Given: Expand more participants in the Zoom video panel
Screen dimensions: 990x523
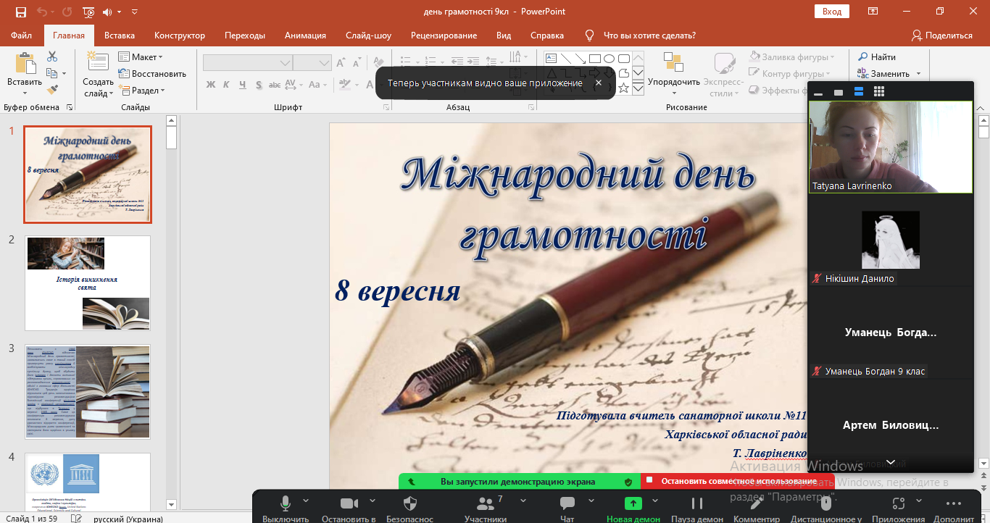Looking at the screenshot, I should (891, 462).
